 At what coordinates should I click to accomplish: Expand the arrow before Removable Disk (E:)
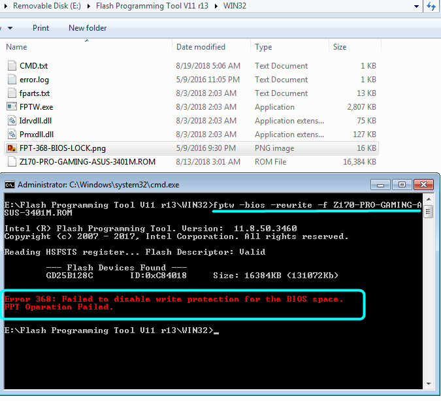(x=6, y=6)
